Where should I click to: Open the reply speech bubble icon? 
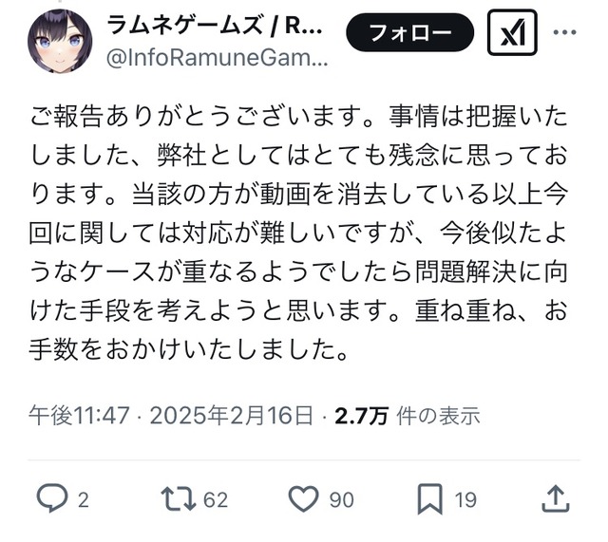pos(52,498)
